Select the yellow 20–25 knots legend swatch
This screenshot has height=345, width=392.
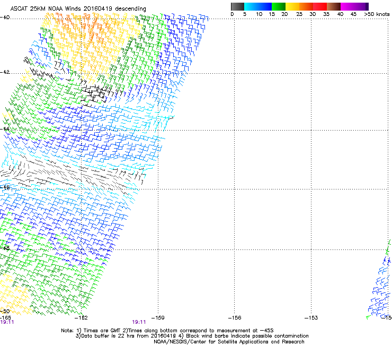pyautogui.click(x=292, y=6)
